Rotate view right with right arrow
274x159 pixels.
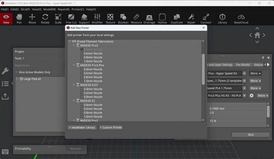click(264, 35)
